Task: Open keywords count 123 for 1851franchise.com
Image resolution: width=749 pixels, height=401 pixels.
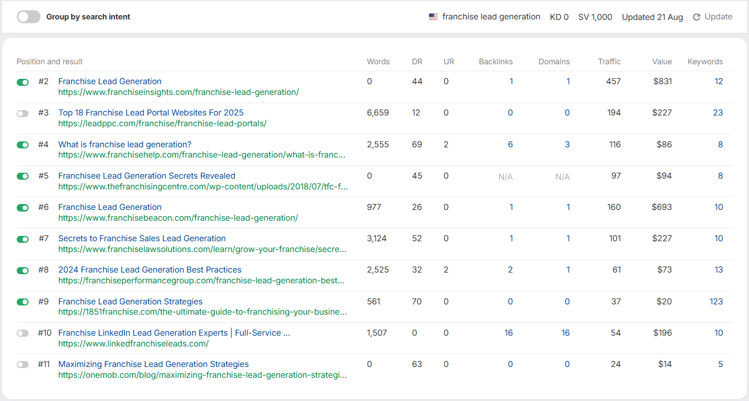Action: coord(716,302)
